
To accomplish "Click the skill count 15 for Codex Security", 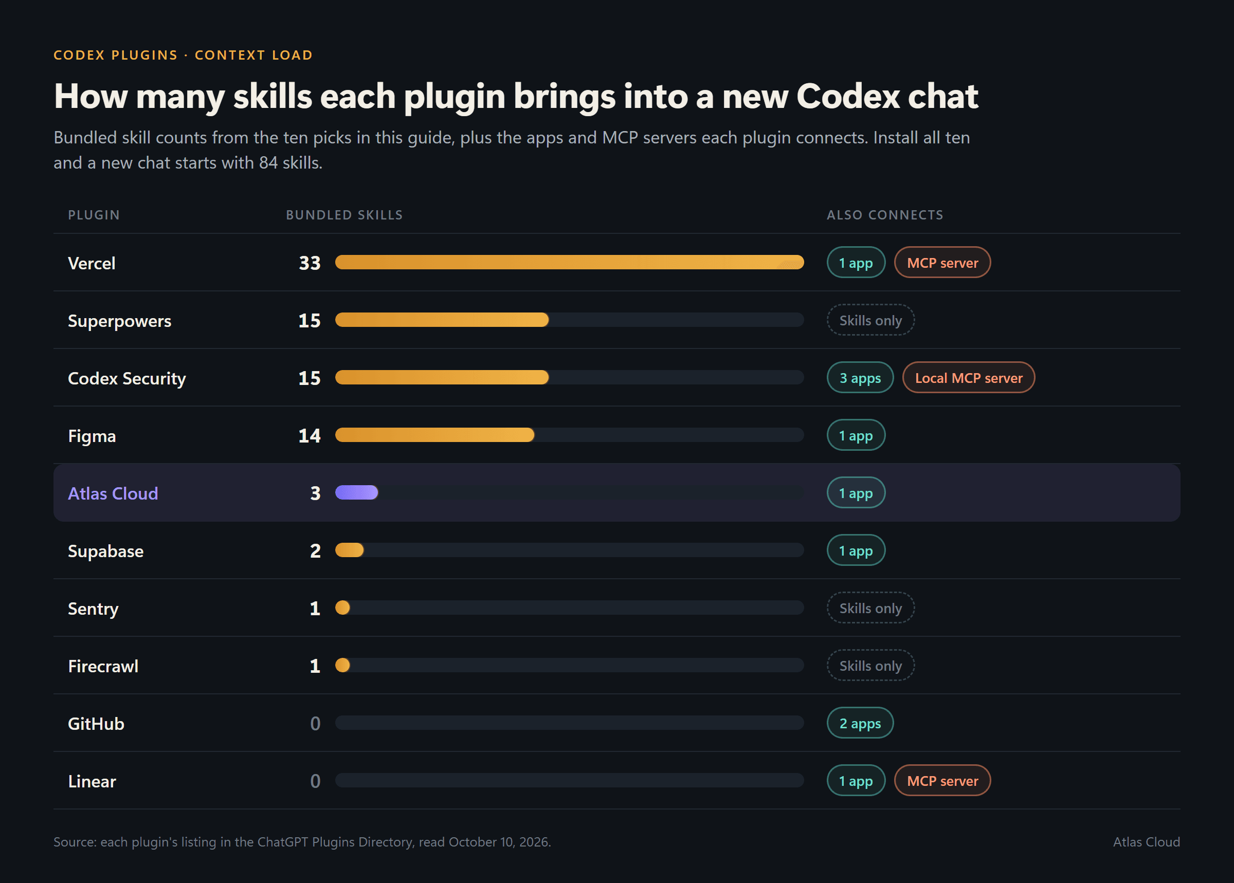I will click(x=310, y=378).
